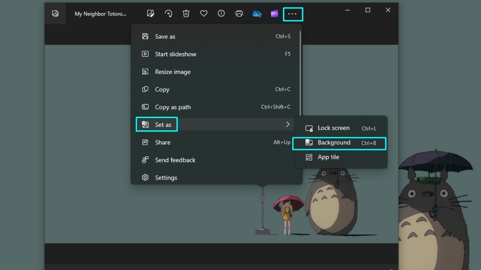Choose Save as from the menu
Viewport: 481px width, 270px height.
216,36
